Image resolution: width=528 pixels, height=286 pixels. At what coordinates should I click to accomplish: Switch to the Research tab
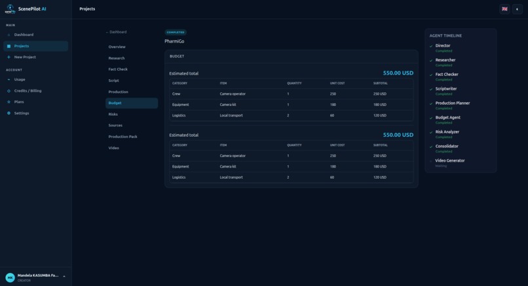132,58
